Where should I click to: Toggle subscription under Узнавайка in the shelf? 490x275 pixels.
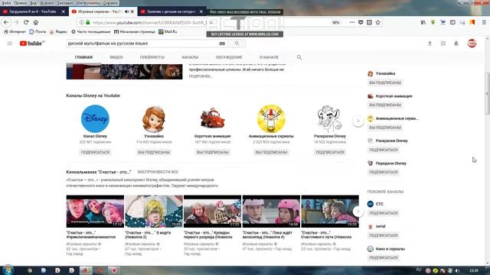[x=154, y=152]
